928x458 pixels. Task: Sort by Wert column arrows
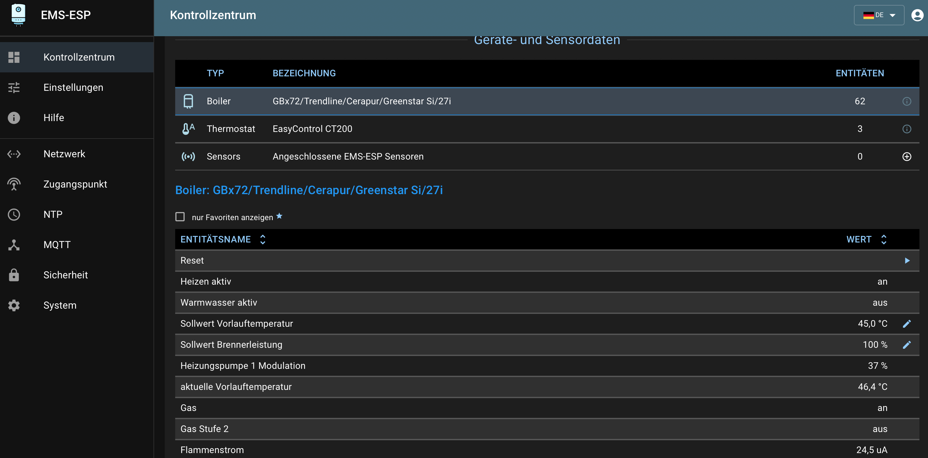[x=883, y=240]
